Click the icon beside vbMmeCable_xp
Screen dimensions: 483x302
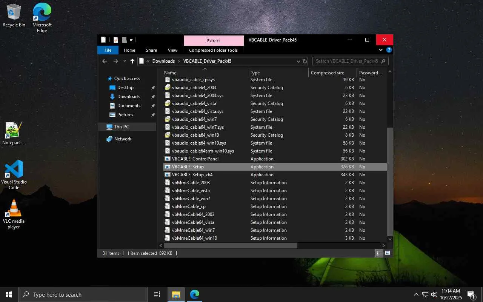click(168, 206)
